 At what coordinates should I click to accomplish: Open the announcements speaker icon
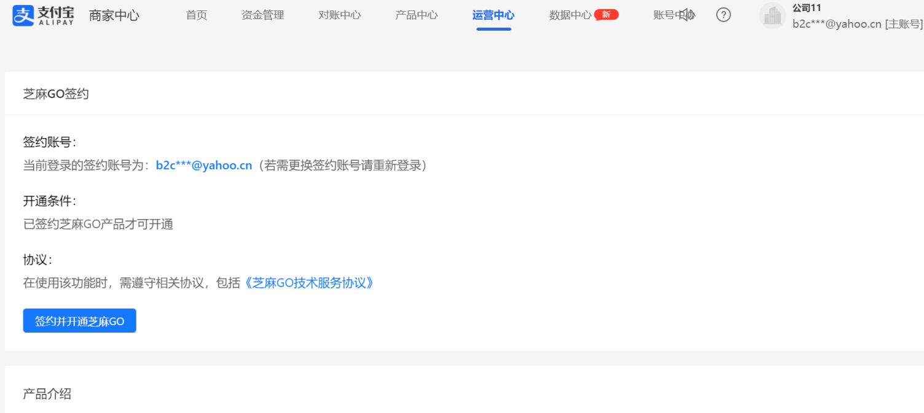click(688, 15)
